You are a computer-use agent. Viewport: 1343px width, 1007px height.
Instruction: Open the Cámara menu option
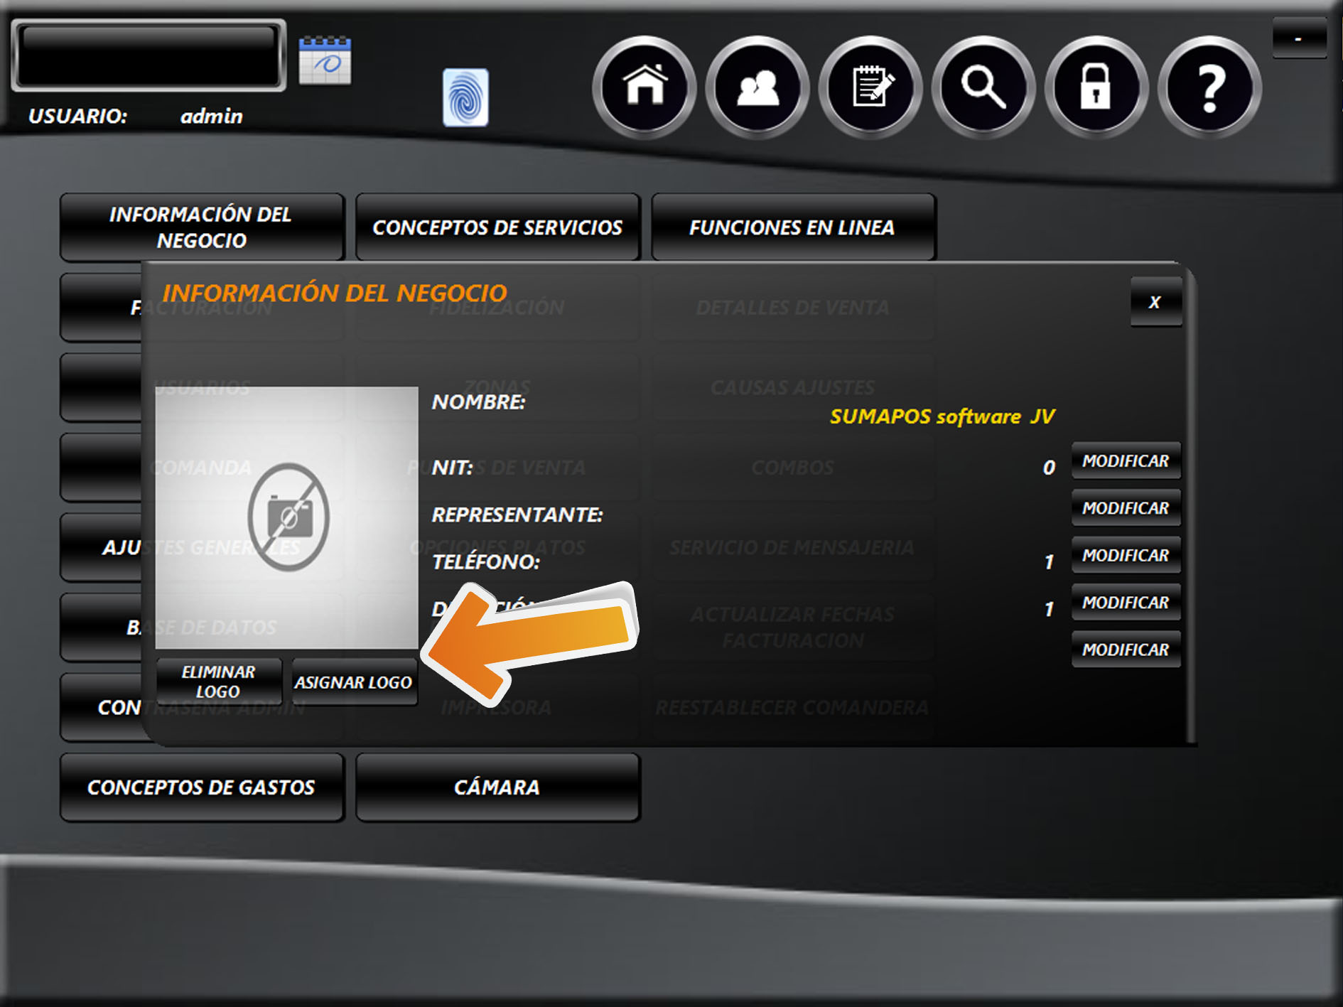[x=497, y=787]
